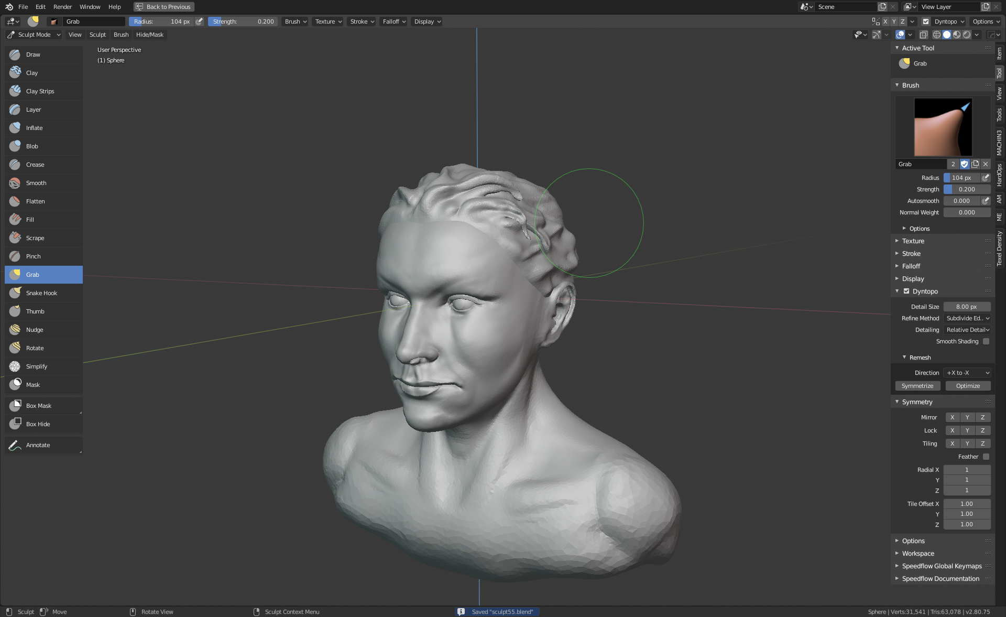The image size is (1006, 617).
Task: Click the Back to Previous button
Action: click(163, 7)
